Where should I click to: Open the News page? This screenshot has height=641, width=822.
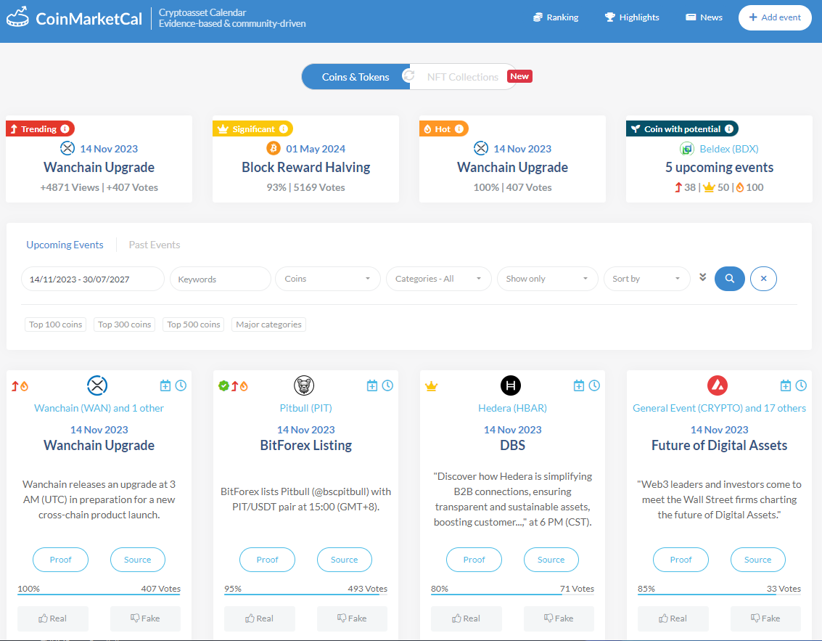(704, 17)
